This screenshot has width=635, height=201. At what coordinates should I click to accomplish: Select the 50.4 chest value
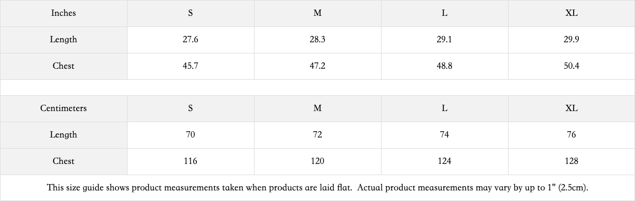coord(571,66)
